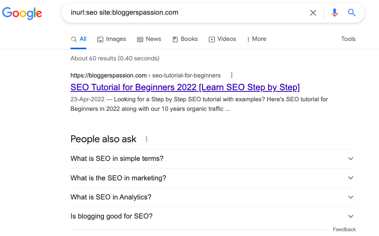The width and height of the screenshot is (379, 236).
Task: Click the Google logo
Action: 22,13
